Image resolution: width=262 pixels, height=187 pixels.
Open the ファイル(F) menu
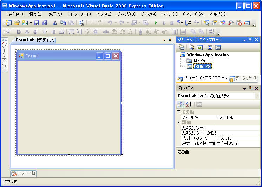(14, 14)
